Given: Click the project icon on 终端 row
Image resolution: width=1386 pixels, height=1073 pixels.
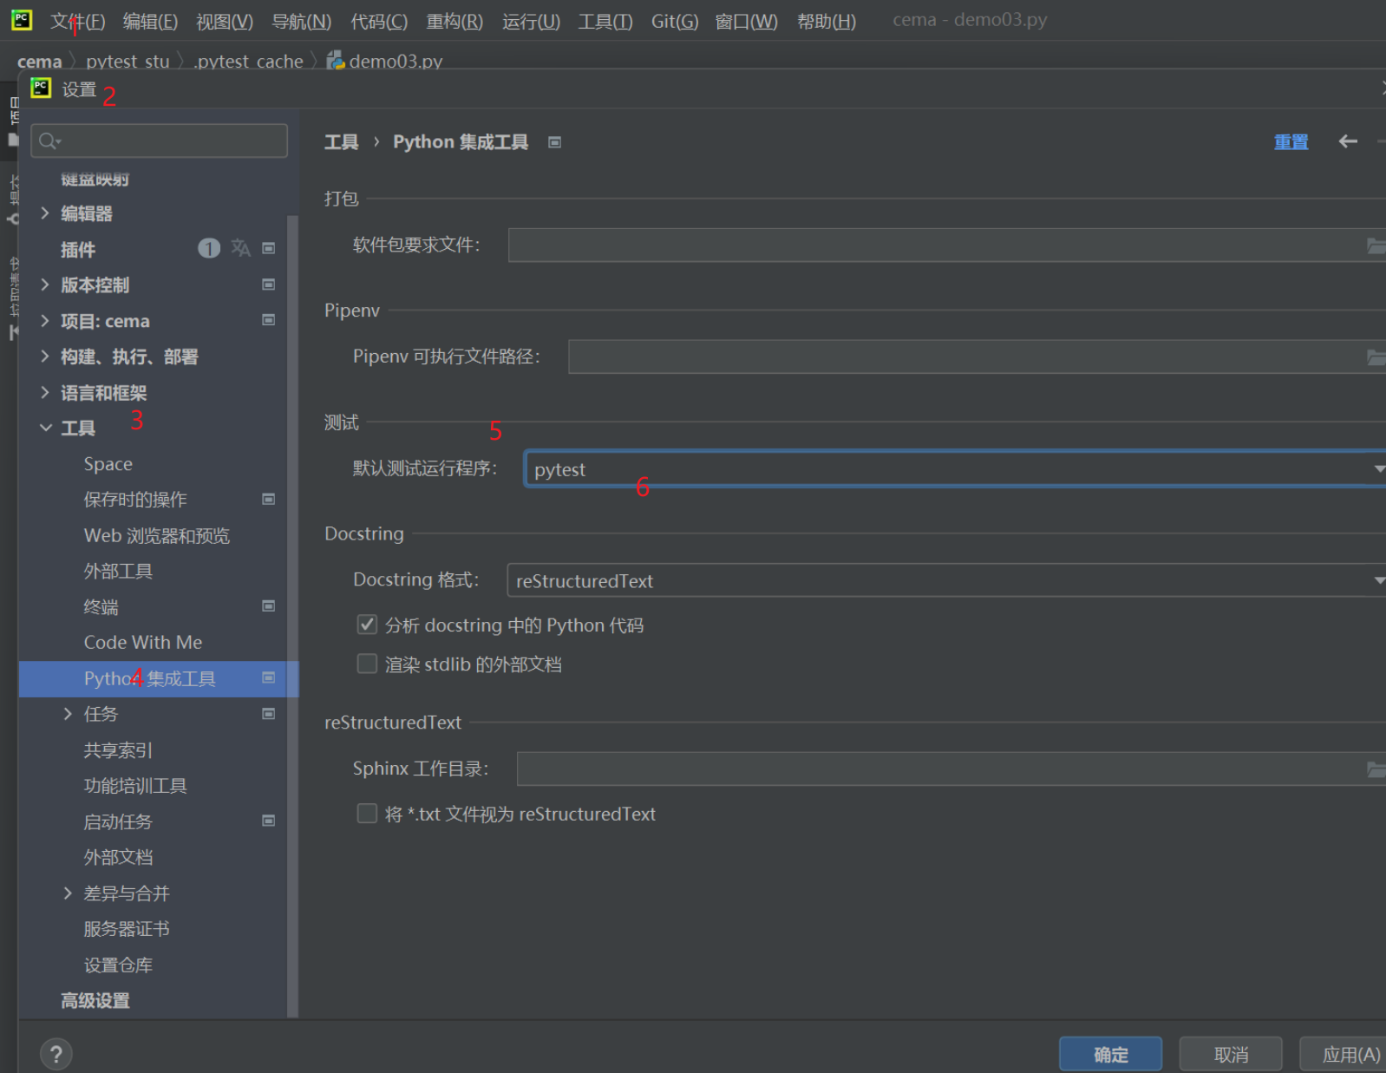Looking at the screenshot, I should click(x=269, y=606).
